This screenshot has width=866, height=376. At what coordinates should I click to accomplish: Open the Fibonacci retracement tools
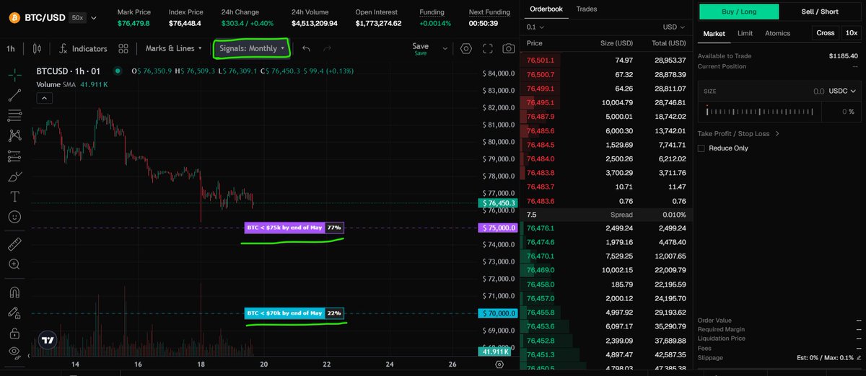click(14, 115)
